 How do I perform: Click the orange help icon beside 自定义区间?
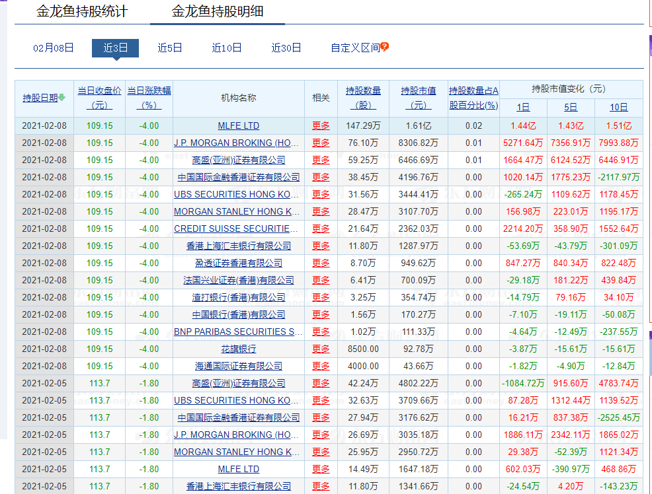[385, 47]
